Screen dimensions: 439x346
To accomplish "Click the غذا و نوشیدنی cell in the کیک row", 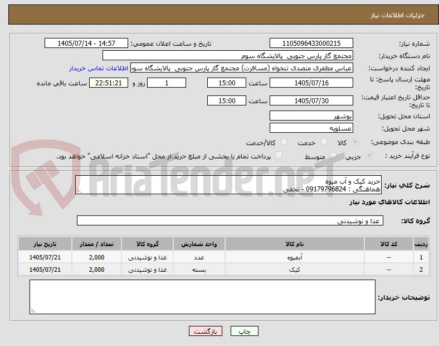I will (148, 270).
